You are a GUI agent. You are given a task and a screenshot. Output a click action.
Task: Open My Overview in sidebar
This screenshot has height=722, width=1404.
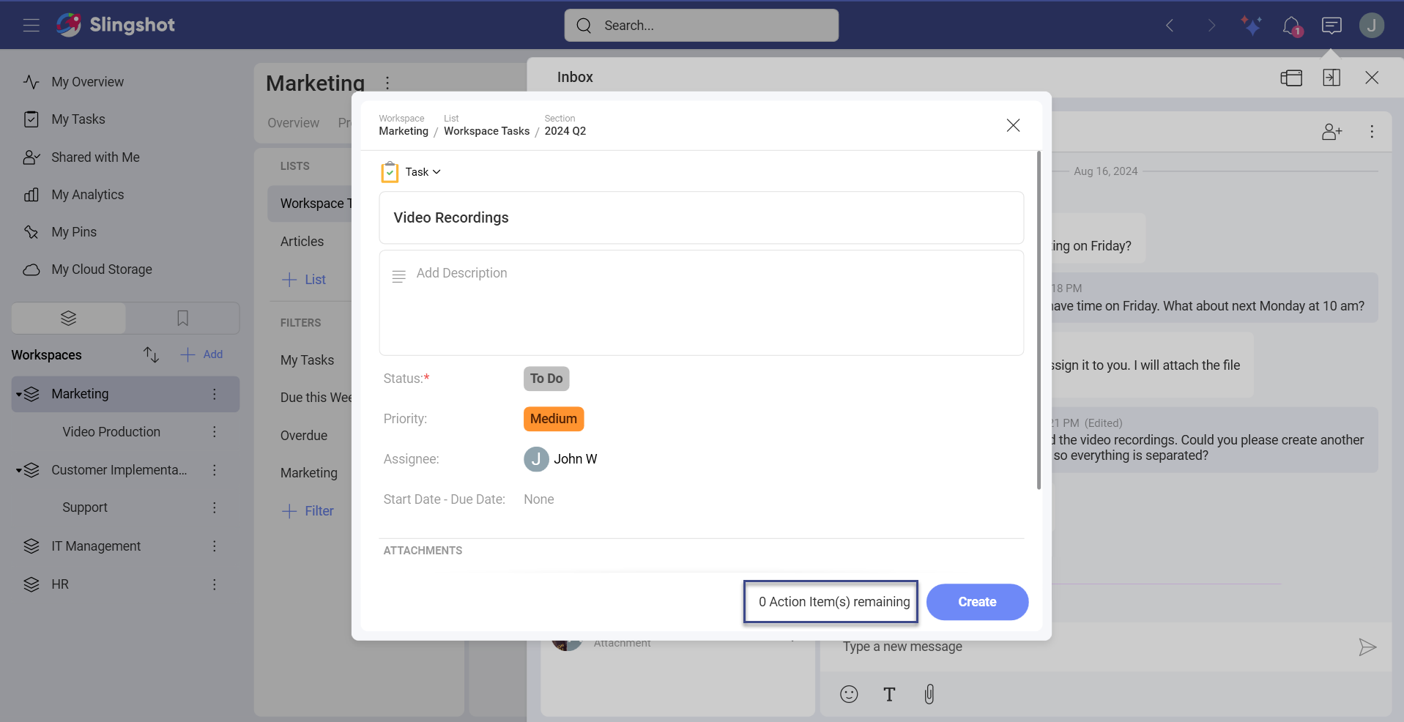(x=88, y=82)
